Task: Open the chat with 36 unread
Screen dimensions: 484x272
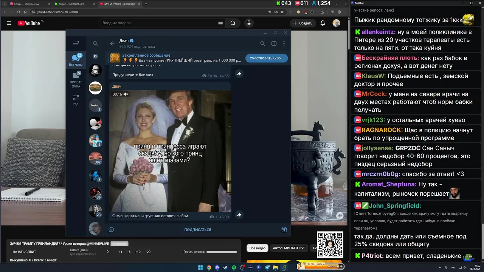Action: [95, 193]
